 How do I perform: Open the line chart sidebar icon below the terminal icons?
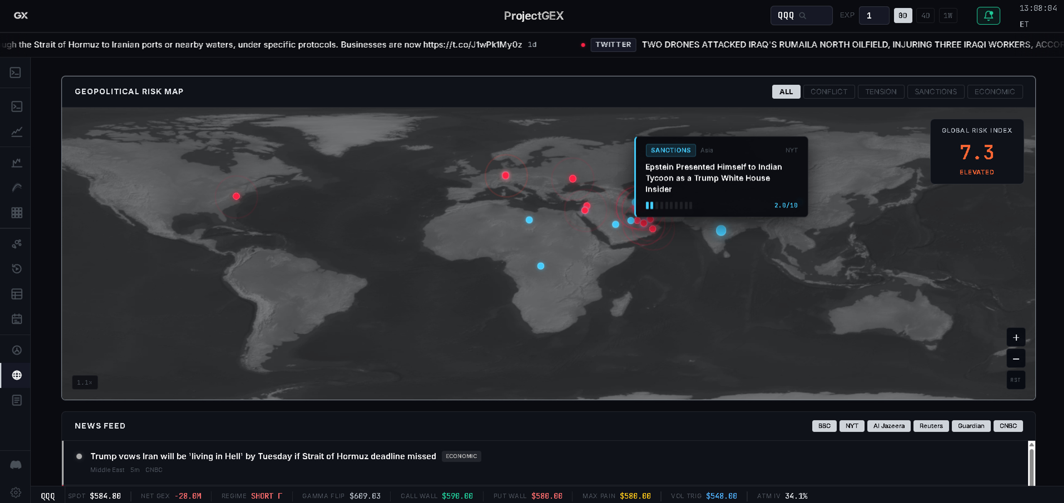point(17,131)
